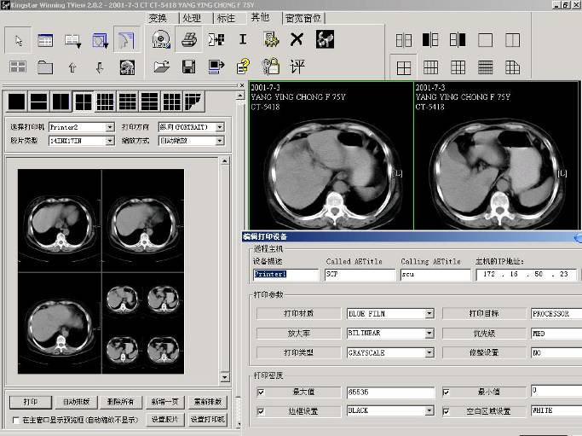Select the two-column film layout
The width and height of the screenshot is (582, 436).
[x=61, y=102]
